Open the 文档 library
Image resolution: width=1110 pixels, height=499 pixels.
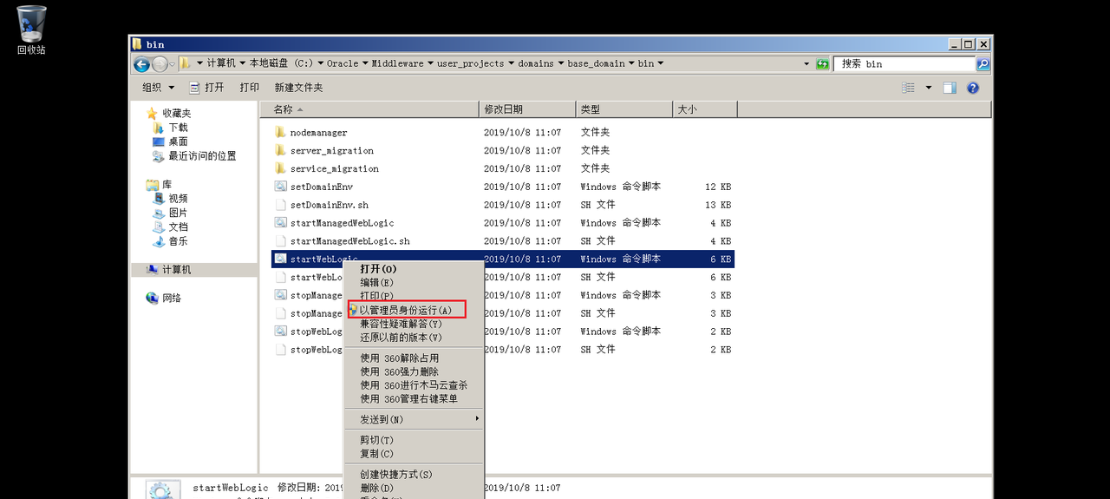coord(178,227)
